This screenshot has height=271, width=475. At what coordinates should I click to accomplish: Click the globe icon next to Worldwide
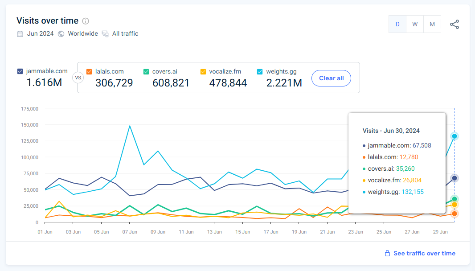pos(61,33)
